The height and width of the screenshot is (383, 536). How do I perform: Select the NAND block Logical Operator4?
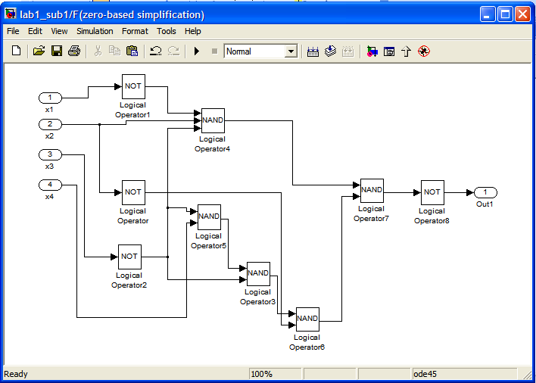pos(213,120)
